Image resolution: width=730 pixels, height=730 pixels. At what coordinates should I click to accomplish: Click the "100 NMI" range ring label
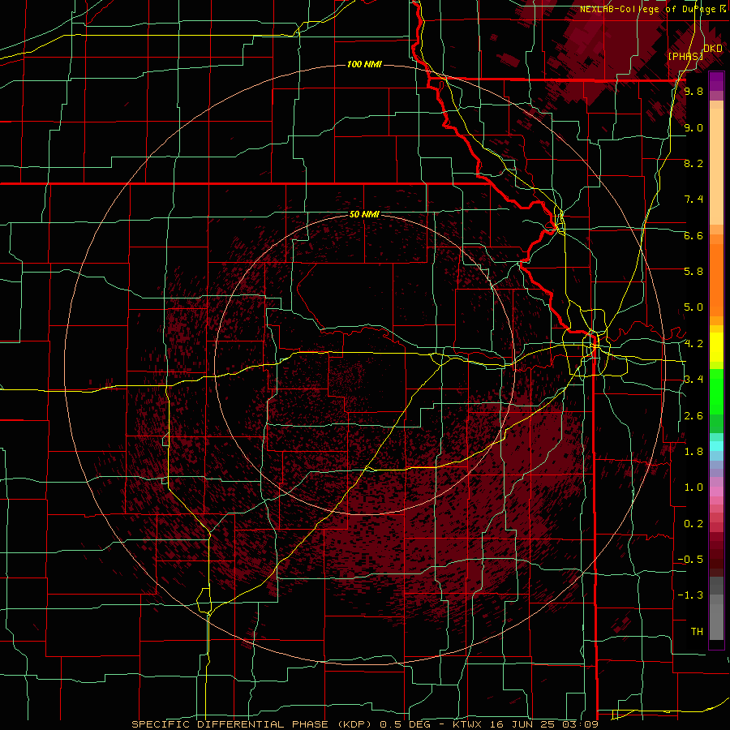click(x=364, y=64)
